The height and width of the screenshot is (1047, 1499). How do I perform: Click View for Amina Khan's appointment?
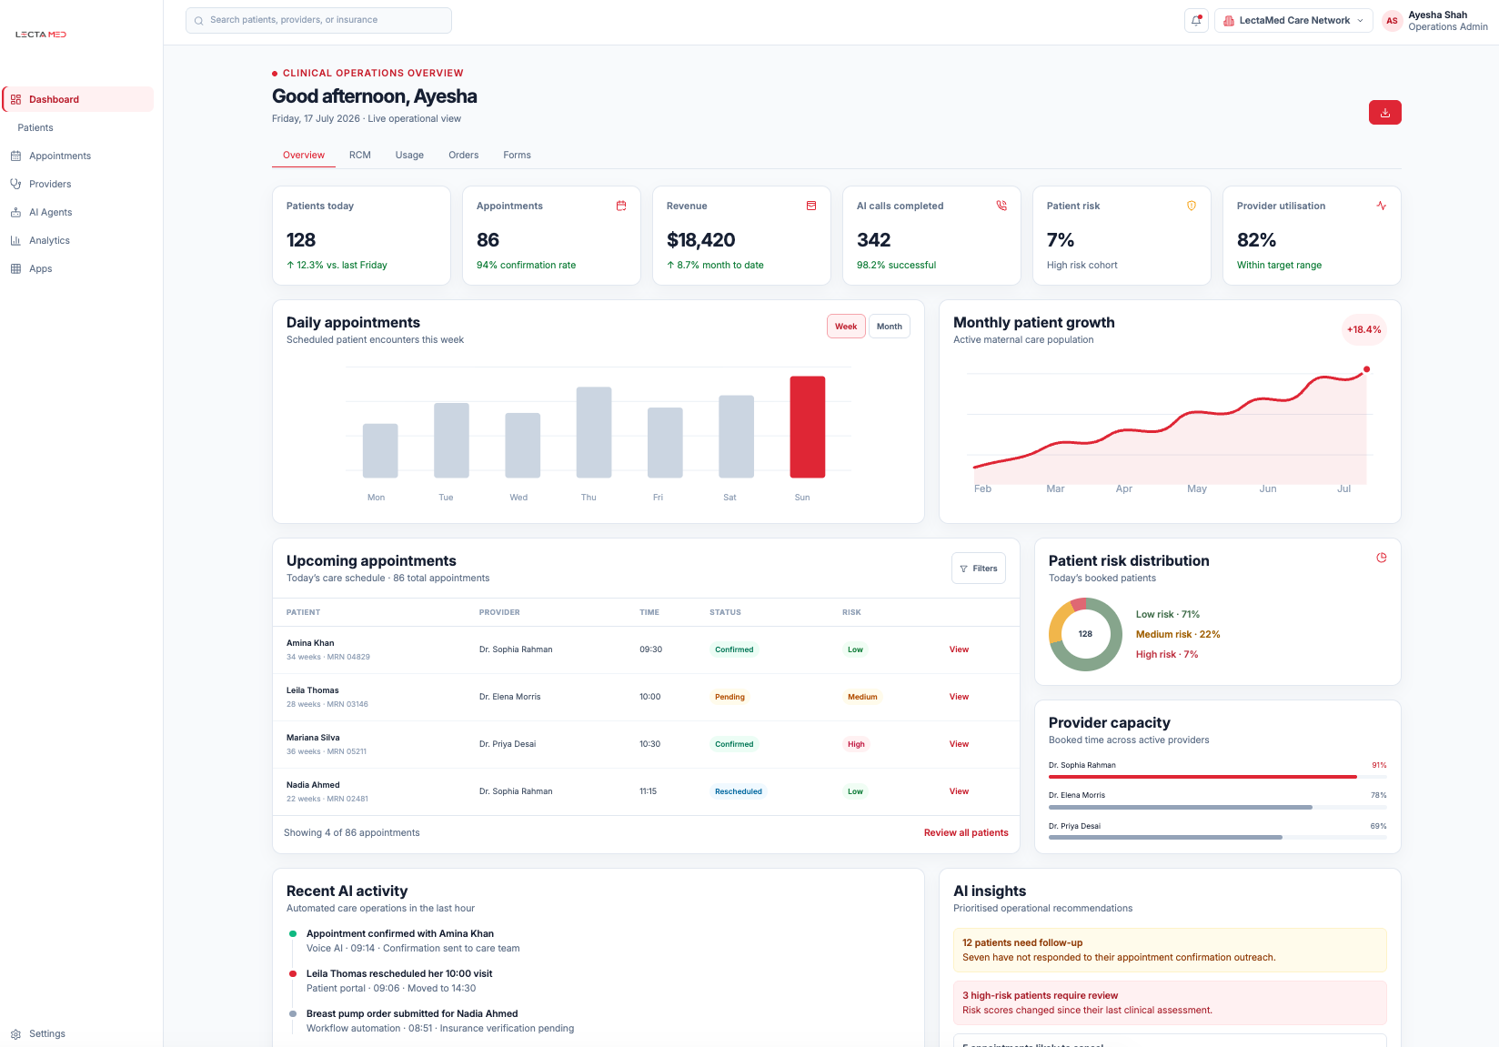click(959, 649)
